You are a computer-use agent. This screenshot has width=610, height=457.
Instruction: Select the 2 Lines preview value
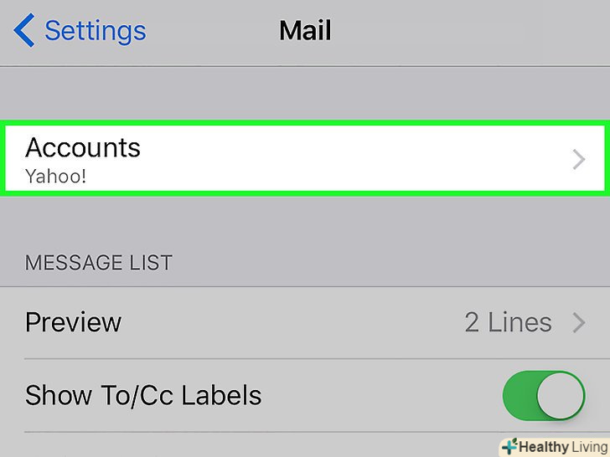[x=508, y=322]
